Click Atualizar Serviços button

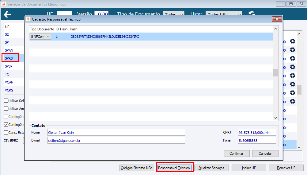point(211,168)
